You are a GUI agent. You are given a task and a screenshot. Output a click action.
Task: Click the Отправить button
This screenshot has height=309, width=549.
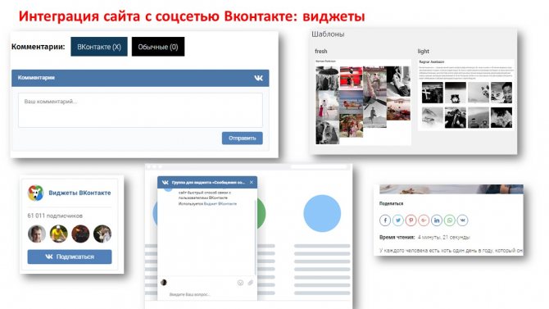[x=243, y=138]
